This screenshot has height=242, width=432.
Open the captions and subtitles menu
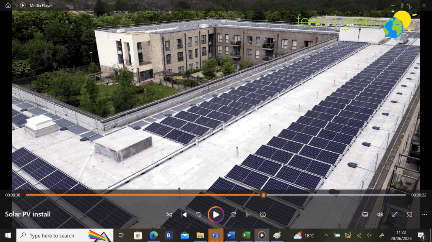[x=365, y=214]
